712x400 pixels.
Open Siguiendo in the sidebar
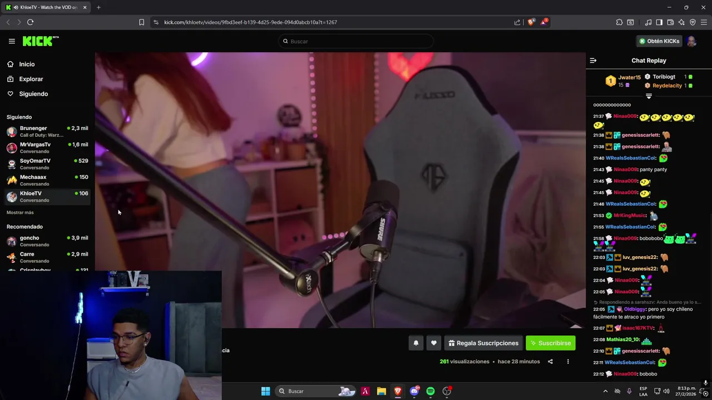click(33, 94)
